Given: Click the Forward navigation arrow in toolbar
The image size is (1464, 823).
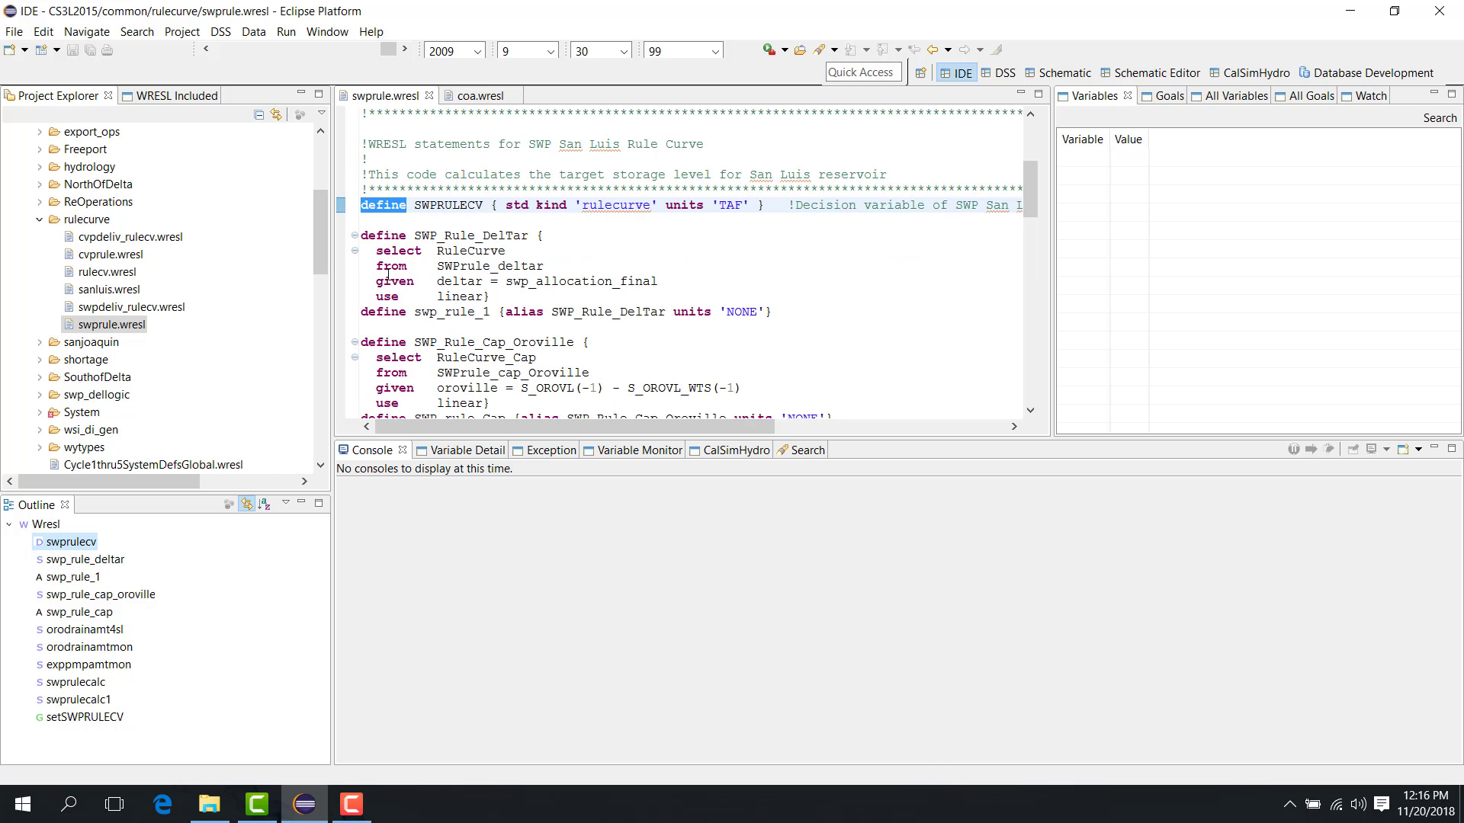Looking at the screenshot, I should point(965,50).
